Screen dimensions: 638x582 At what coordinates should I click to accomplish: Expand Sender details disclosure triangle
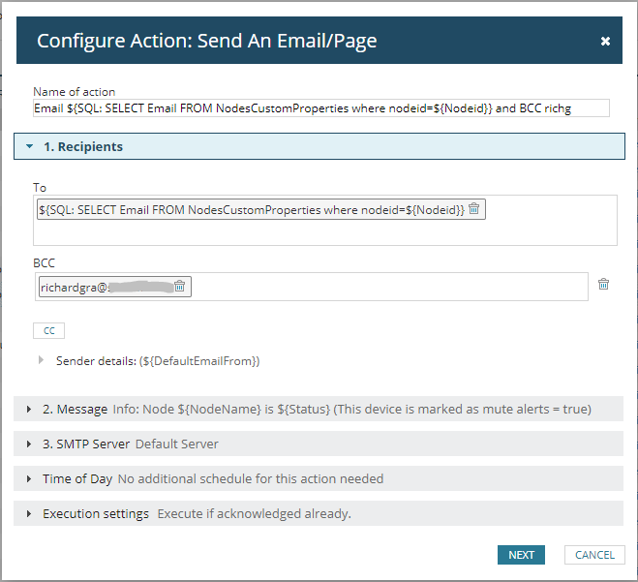point(41,360)
